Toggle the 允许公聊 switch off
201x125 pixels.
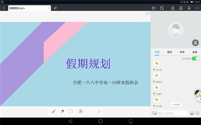195,59
